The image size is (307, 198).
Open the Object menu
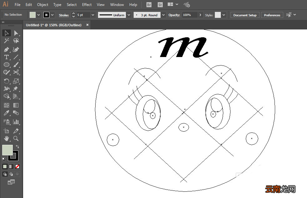coord(43,4)
